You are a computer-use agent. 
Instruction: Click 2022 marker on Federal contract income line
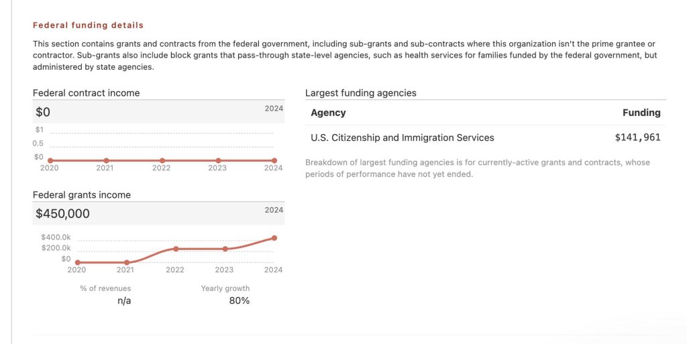pyautogui.click(x=162, y=161)
